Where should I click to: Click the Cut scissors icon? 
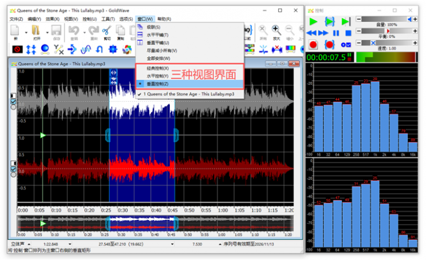click(x=106, y=31)
